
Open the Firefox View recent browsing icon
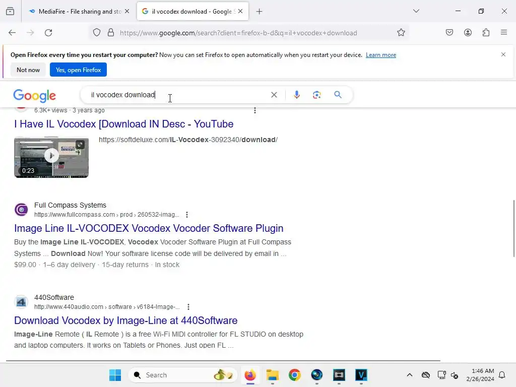pos(10,11)
